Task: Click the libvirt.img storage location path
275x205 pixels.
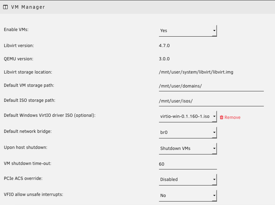Action: pyautogui.click(x=196, y=72)
